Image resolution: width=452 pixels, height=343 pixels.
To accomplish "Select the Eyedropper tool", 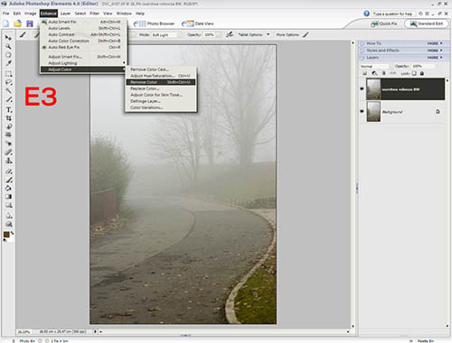I will 8,63.
